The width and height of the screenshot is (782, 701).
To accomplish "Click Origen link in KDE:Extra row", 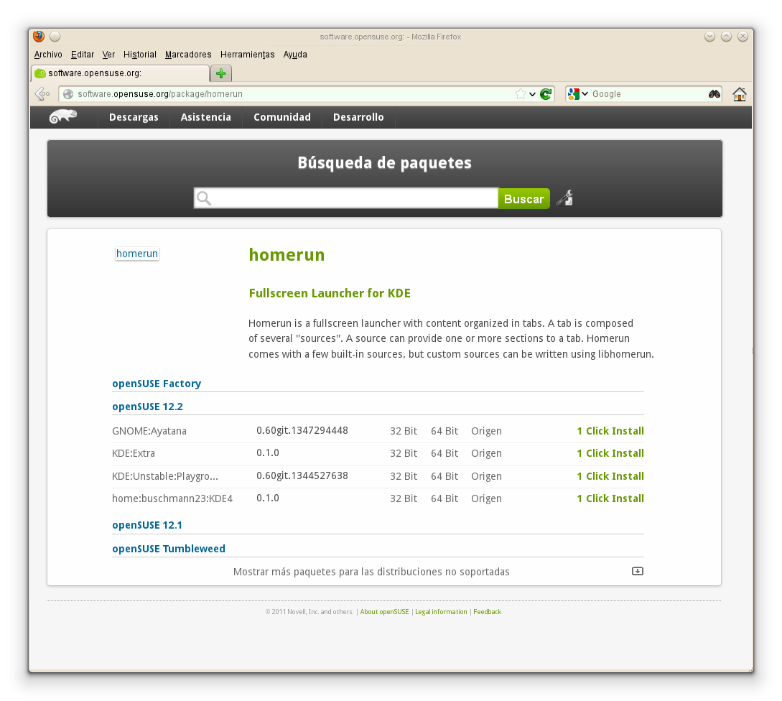I will click(x=486, y=453).
